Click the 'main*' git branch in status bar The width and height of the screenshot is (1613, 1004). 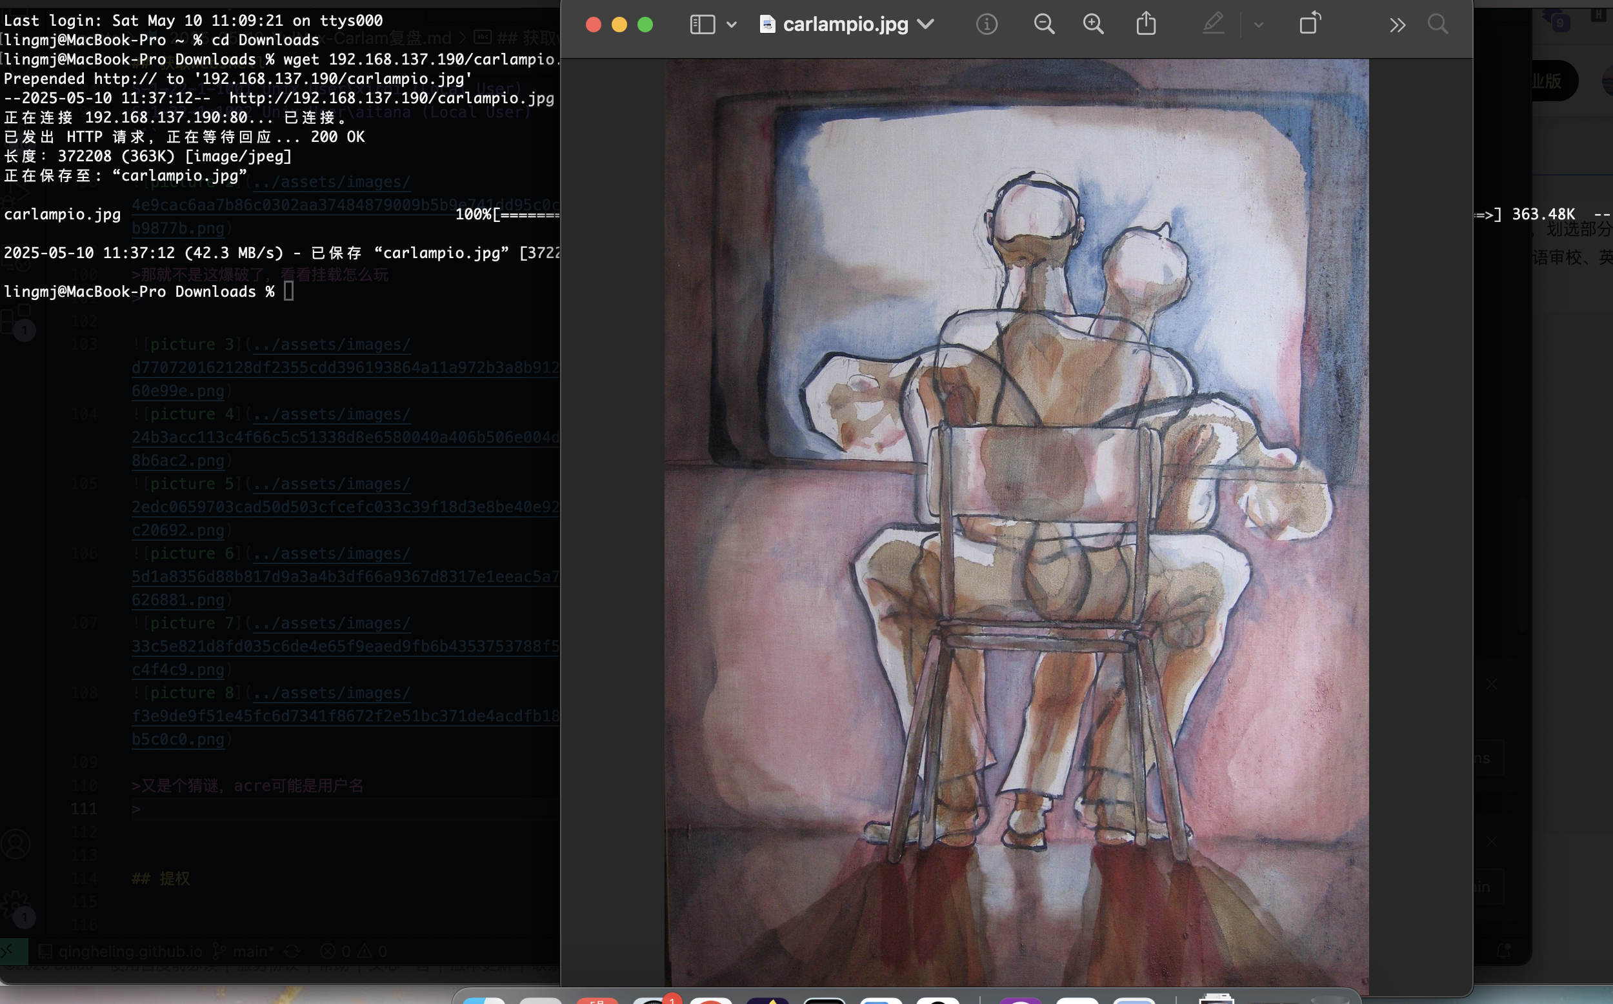pyautogui.click(x=243, y=951)
